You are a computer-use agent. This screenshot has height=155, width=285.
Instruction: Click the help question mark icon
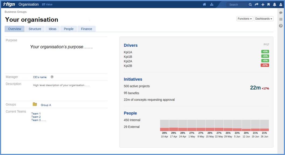[281, 26]
